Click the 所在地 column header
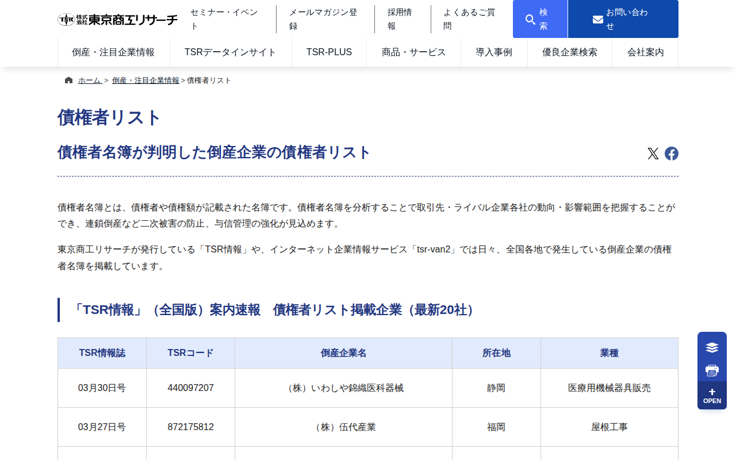 point(496,353)
